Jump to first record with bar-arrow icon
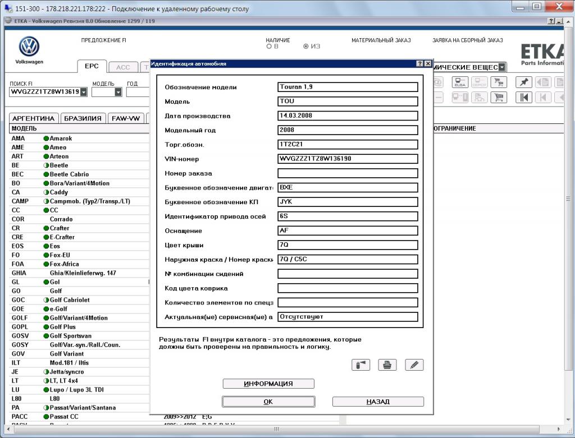The width and height of the screenshot is (575, 438). click(524, 97)
